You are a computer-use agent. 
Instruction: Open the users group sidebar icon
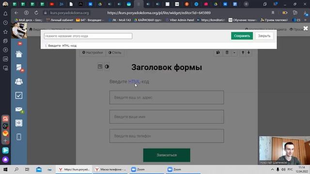click(19, 82)
